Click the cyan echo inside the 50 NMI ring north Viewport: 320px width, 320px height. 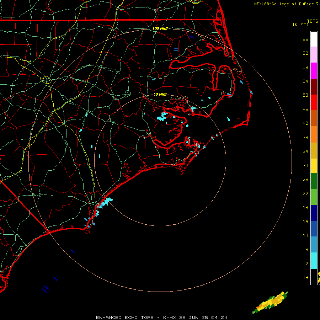pyautogui.click(x=162, y=116)
